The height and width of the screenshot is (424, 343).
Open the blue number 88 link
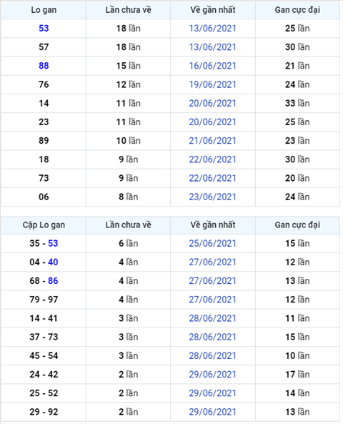tap(44, 66)
